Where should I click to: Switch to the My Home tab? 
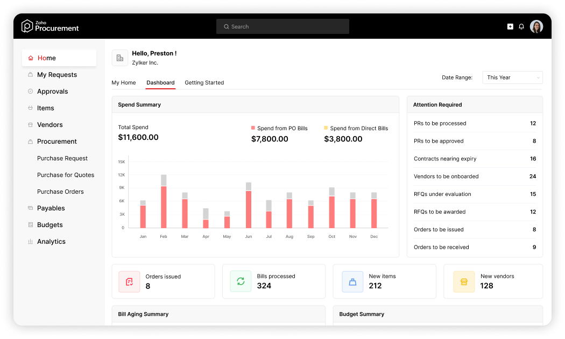pyautogui.click(x=124, y=82)
